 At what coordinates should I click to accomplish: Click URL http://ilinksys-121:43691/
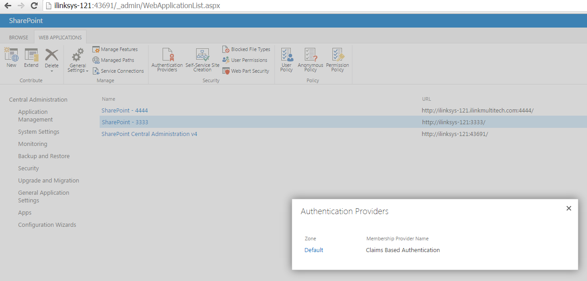[455, 134]
